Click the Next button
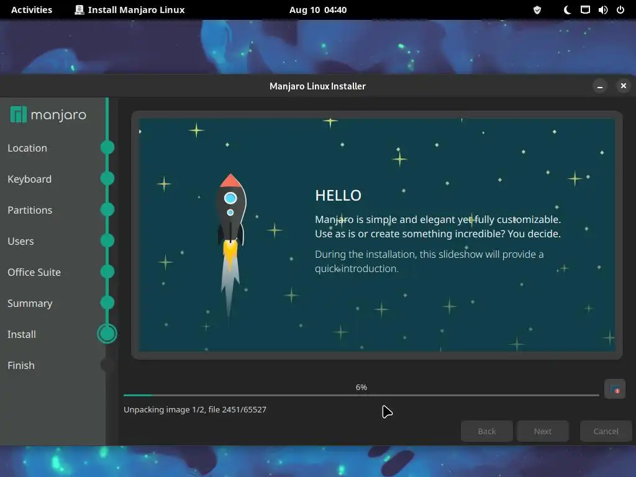 click(543, 431)
